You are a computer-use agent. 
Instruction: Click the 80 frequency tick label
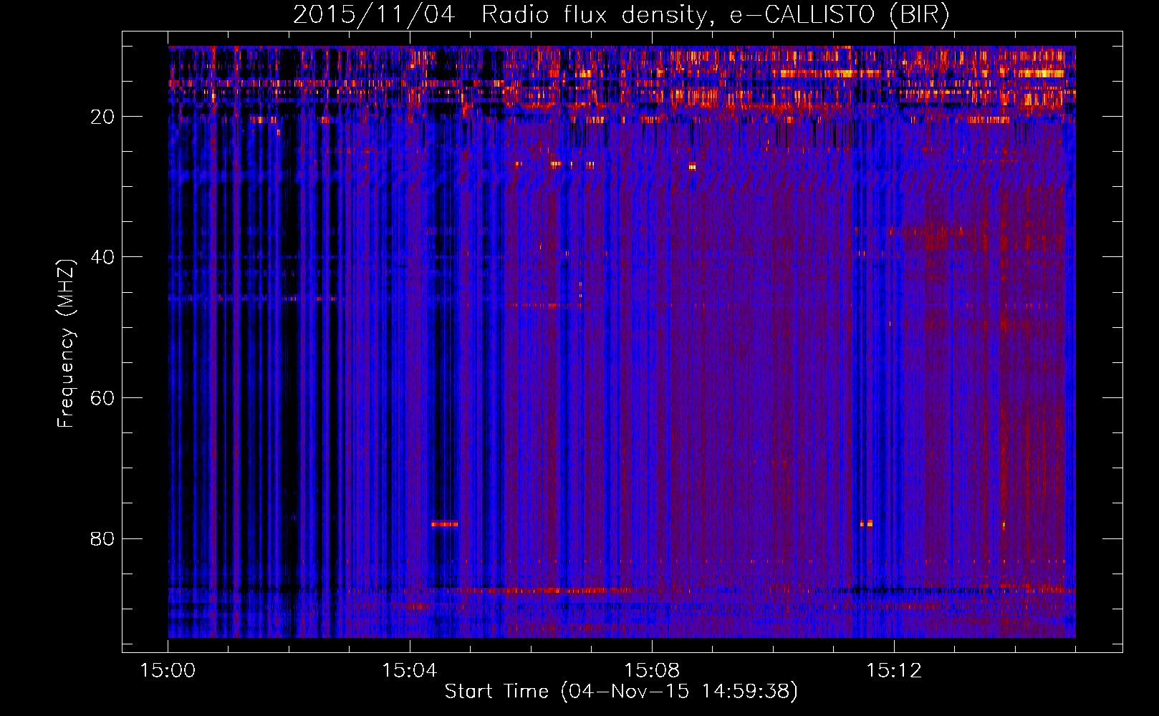tap(103, 538)
